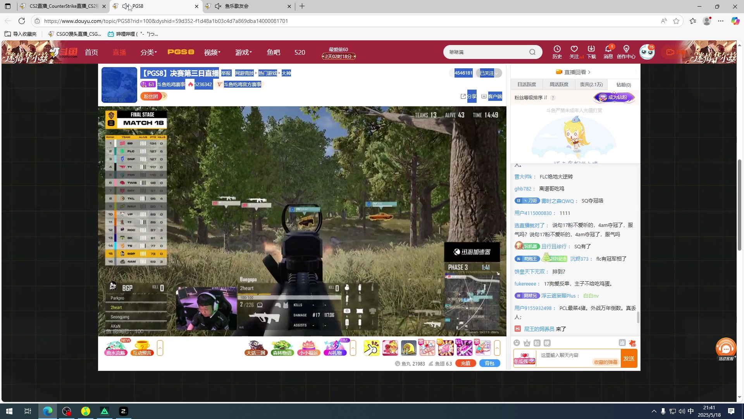Image resolution: width=744 pixels, height=419 pixels.
Task: Click the 充值 recharge button
Action: [x=466, y=364]
